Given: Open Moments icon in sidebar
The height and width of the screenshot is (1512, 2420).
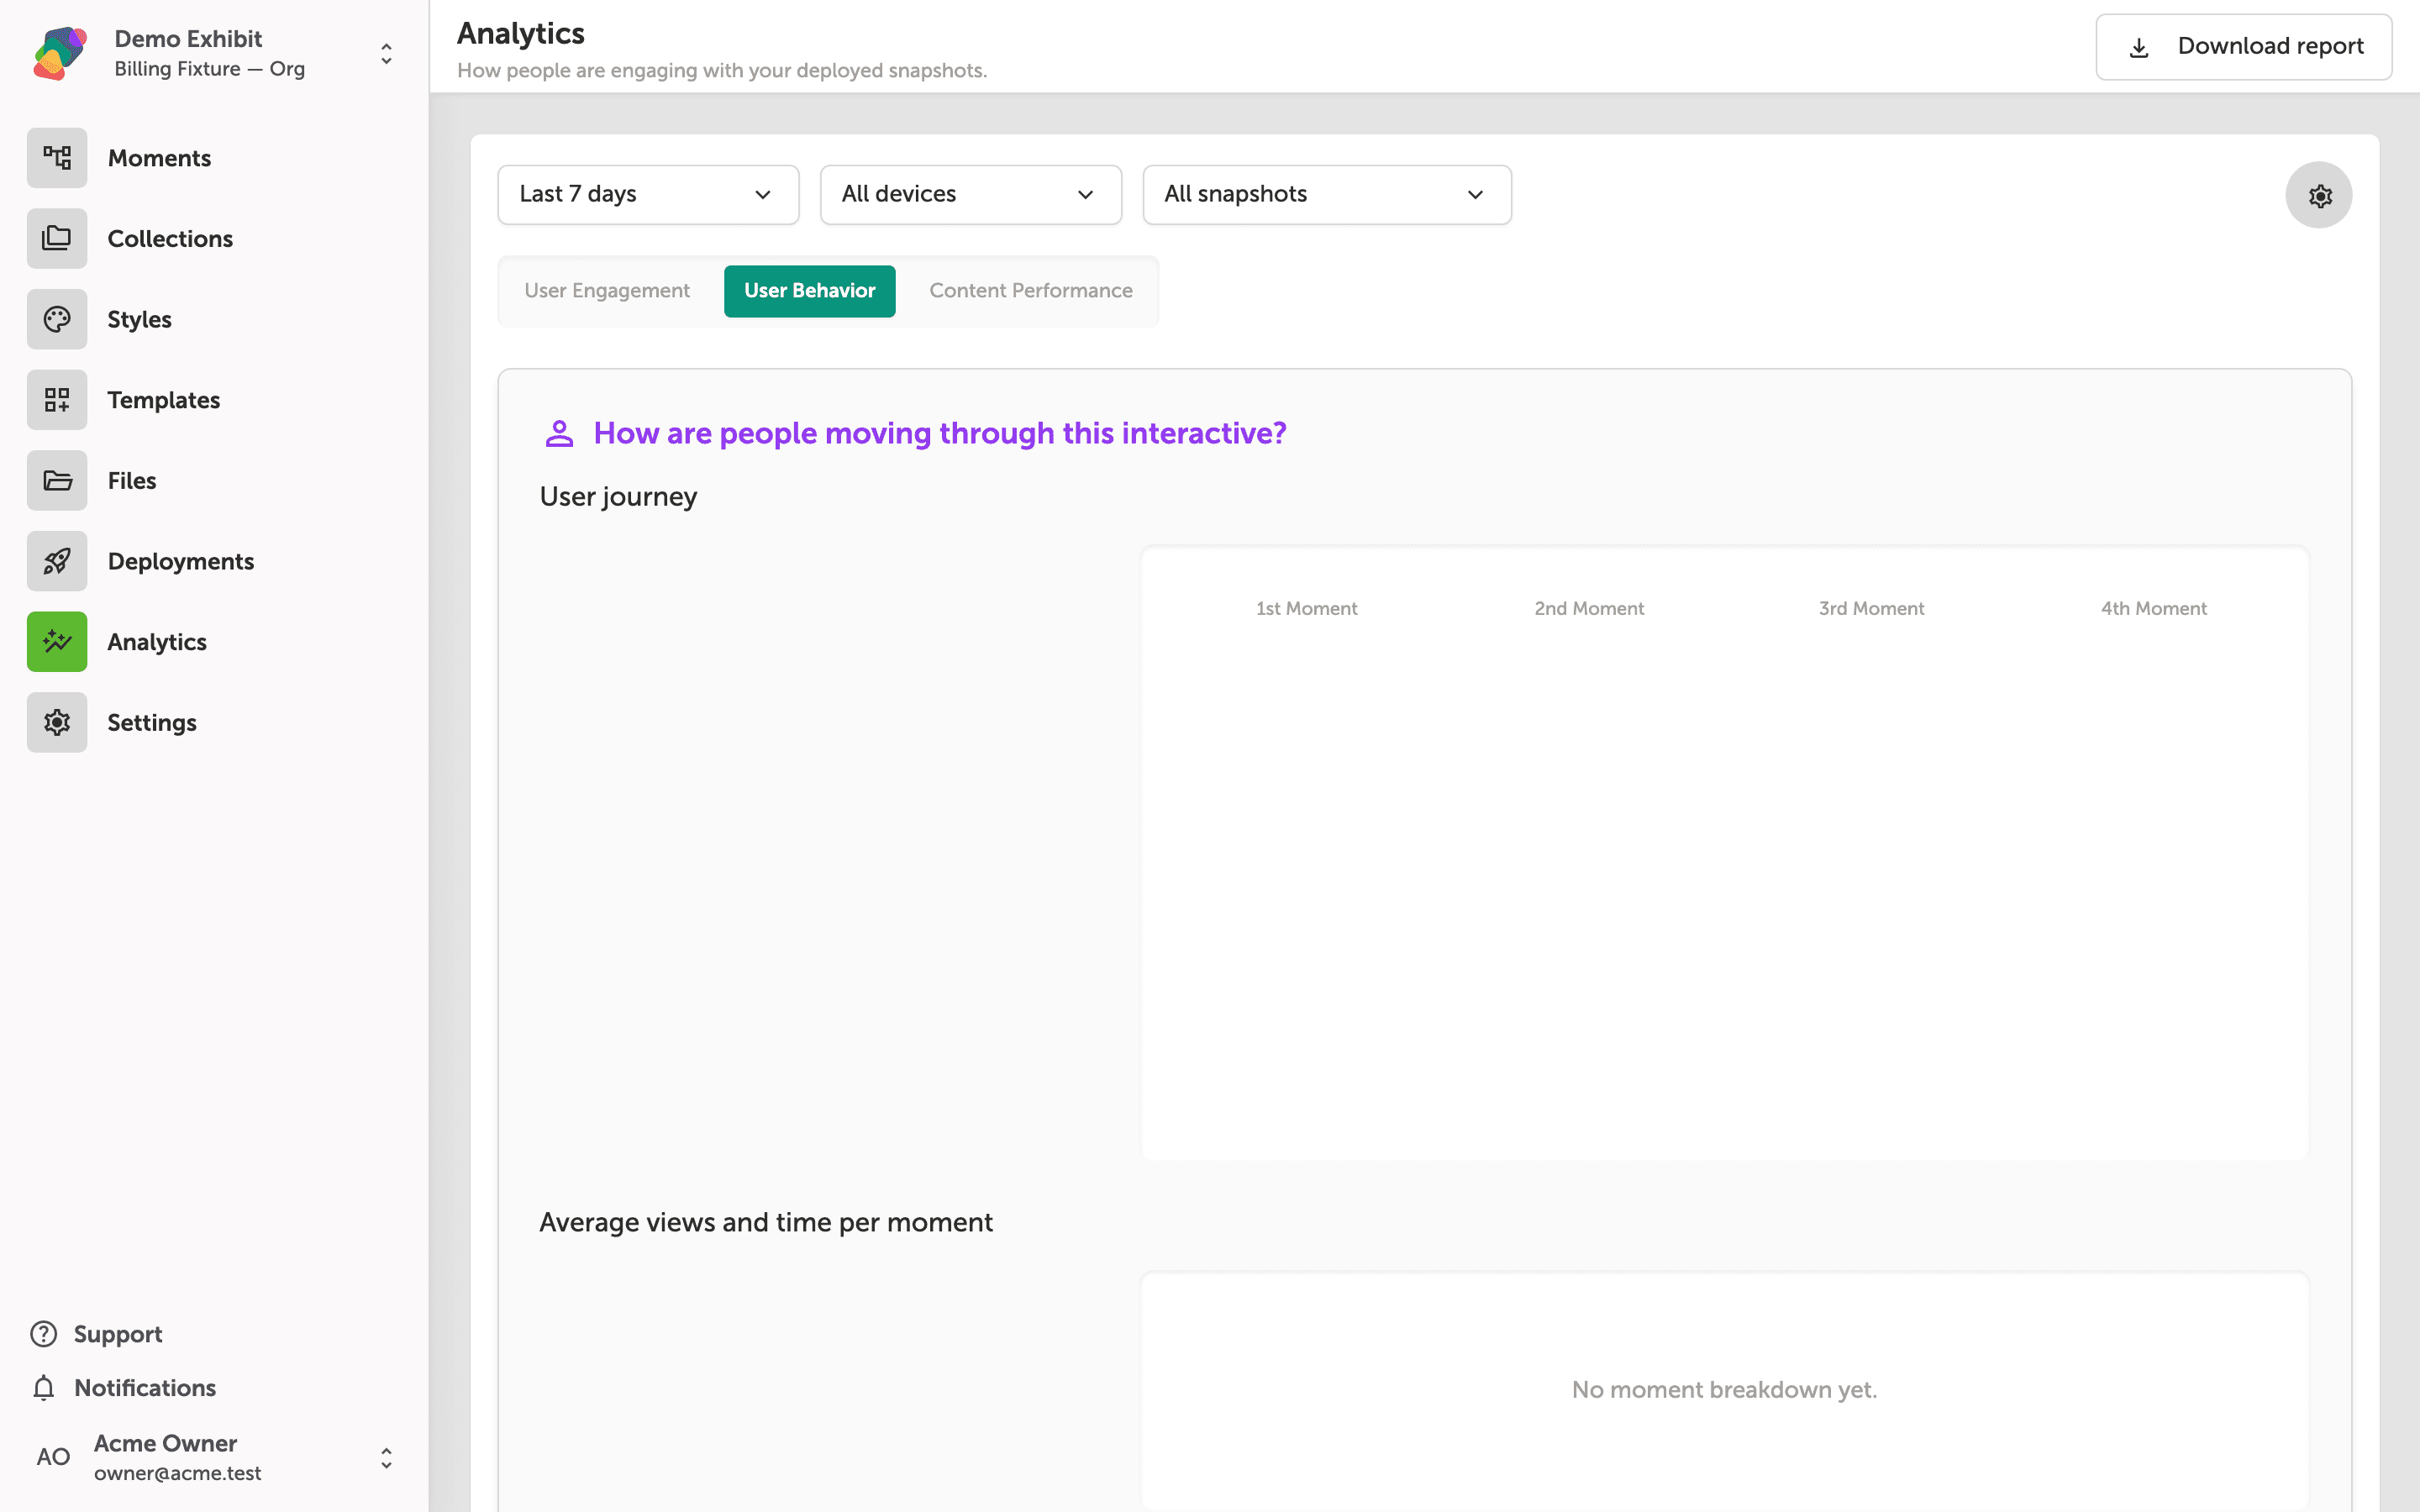Looking at the screenshot, I should 57,158.
